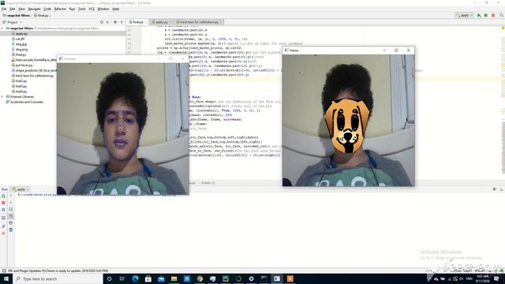The height and width of the screenshot is (284, 505).
Task: Click the print icon in Run console
Action: coord(10,223)
